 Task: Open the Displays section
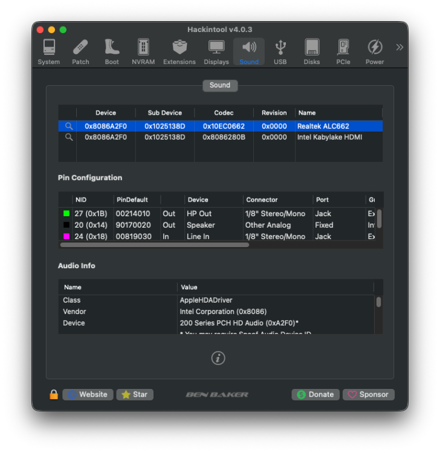[x=216, y=52]
